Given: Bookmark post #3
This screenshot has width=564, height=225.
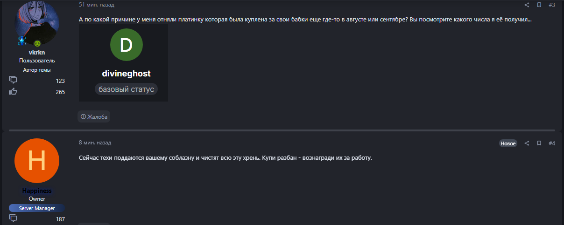Looking at the screenshot, I should pyautogui.click(x=539, y=5).
